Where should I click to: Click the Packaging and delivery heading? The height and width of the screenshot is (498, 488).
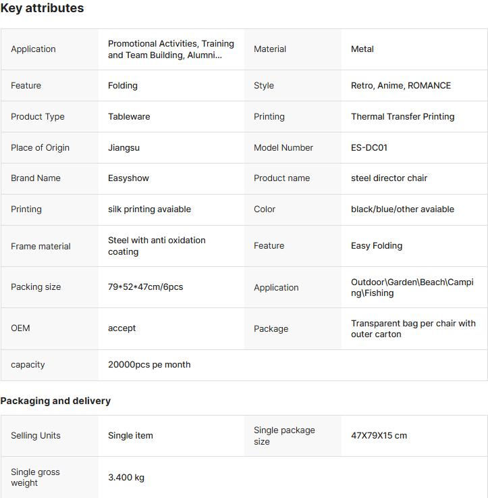point(55,401)
